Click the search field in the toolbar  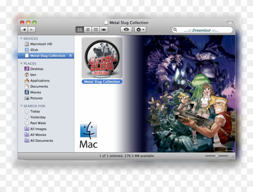(x=202, y=30)
